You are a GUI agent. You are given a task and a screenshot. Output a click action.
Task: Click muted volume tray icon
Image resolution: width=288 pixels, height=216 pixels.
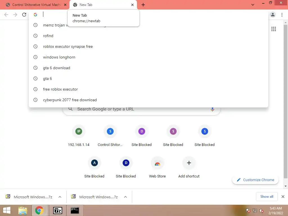coord(261,211)
